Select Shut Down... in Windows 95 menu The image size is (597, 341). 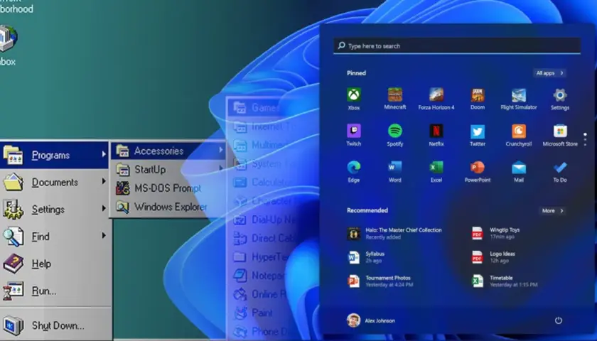(54, 325)
